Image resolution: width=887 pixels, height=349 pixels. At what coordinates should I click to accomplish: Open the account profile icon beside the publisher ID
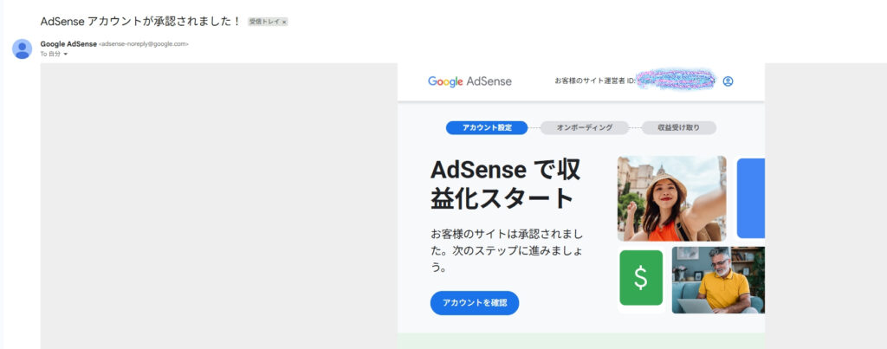[x=728, y=81]
